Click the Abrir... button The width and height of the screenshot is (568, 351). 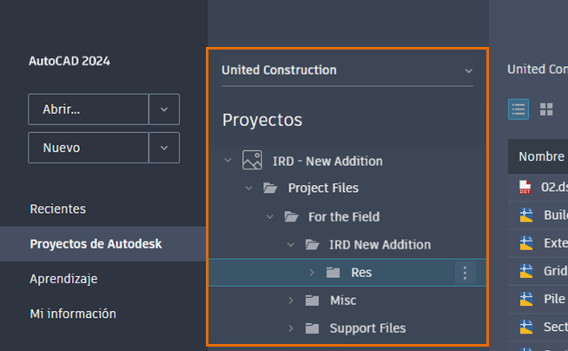89,110
